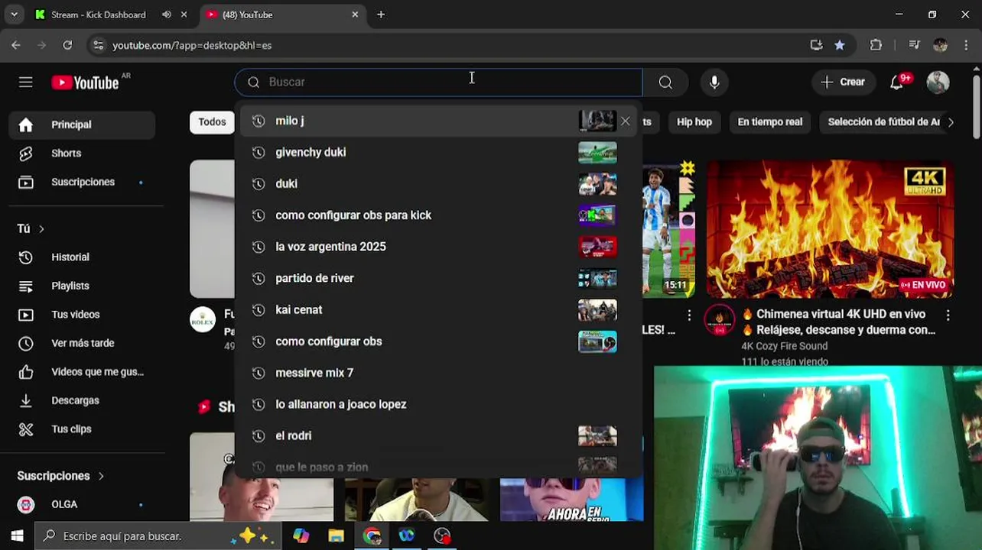Select the Hip hop filter chip
This screenshot has width=982, height=550.
point(694,121)
